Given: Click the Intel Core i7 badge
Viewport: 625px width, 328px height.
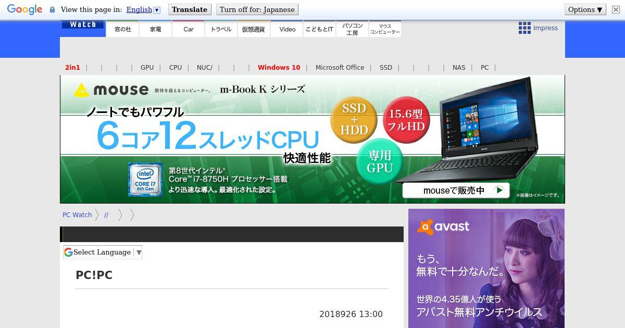Looking at the screenshot, I should tap(145, 180).
